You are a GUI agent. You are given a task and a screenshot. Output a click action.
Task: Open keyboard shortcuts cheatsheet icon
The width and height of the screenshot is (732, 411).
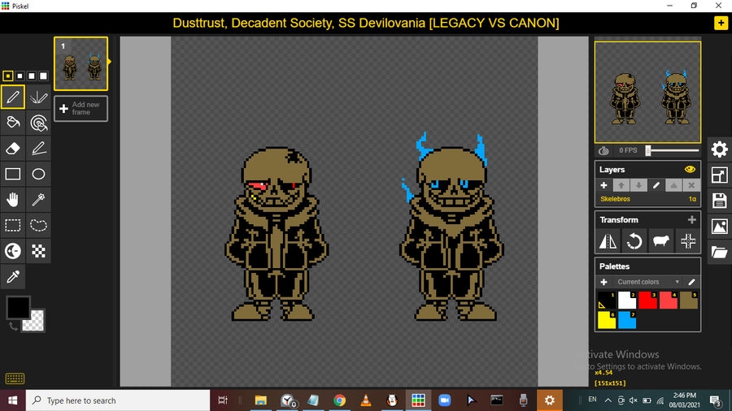pos(15,379)
